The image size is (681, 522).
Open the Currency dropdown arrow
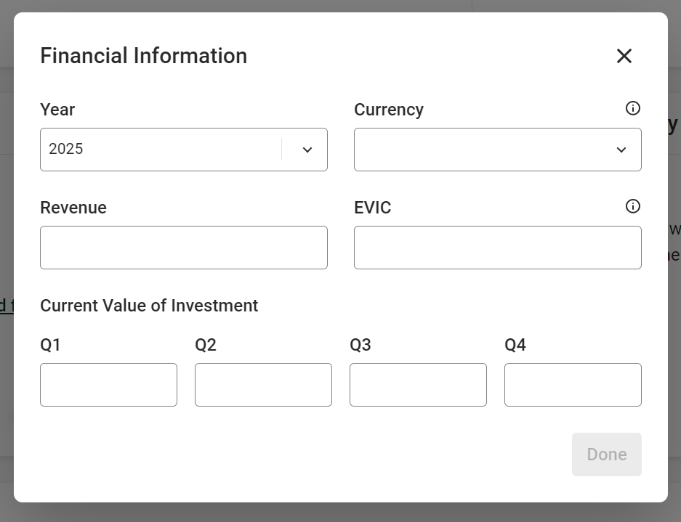pyautogui.click(x=621, y=150)
